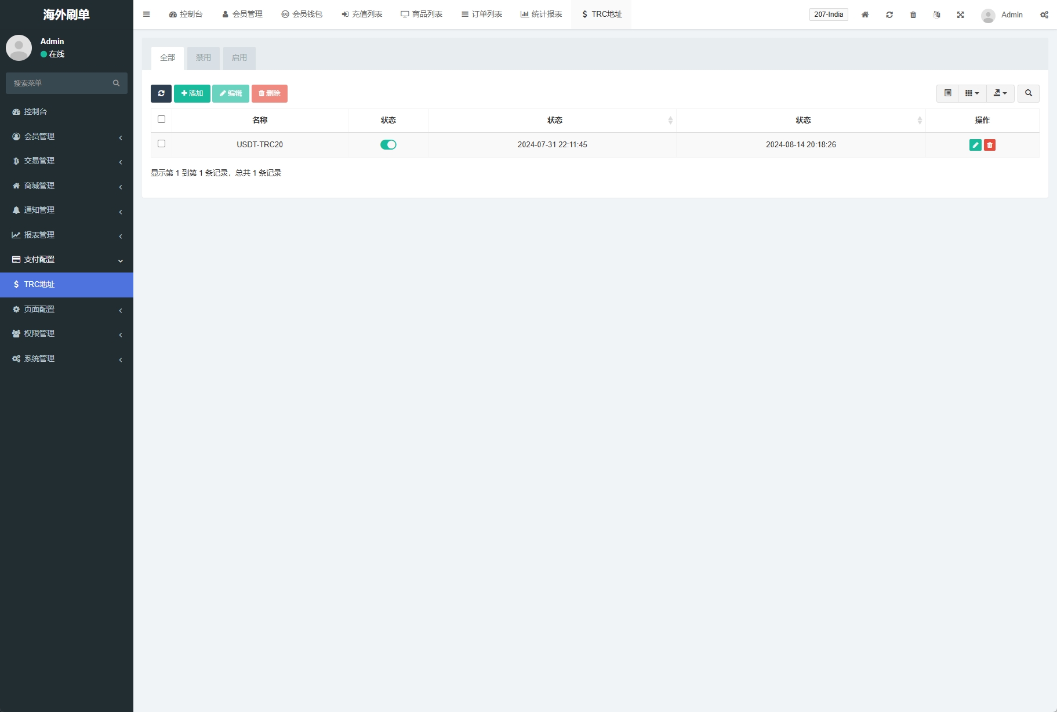This screenshot has height=712, width=1057.
Task: Collapse sidebar with the hamburger icon
Action: [146, 14]
